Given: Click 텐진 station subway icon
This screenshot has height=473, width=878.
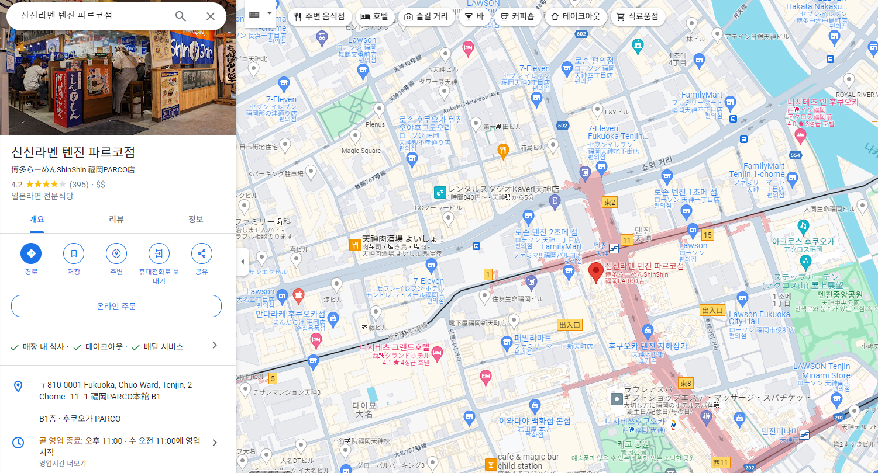Looking at the screenshot, I should pyautogui.click(x=614, y=248).
